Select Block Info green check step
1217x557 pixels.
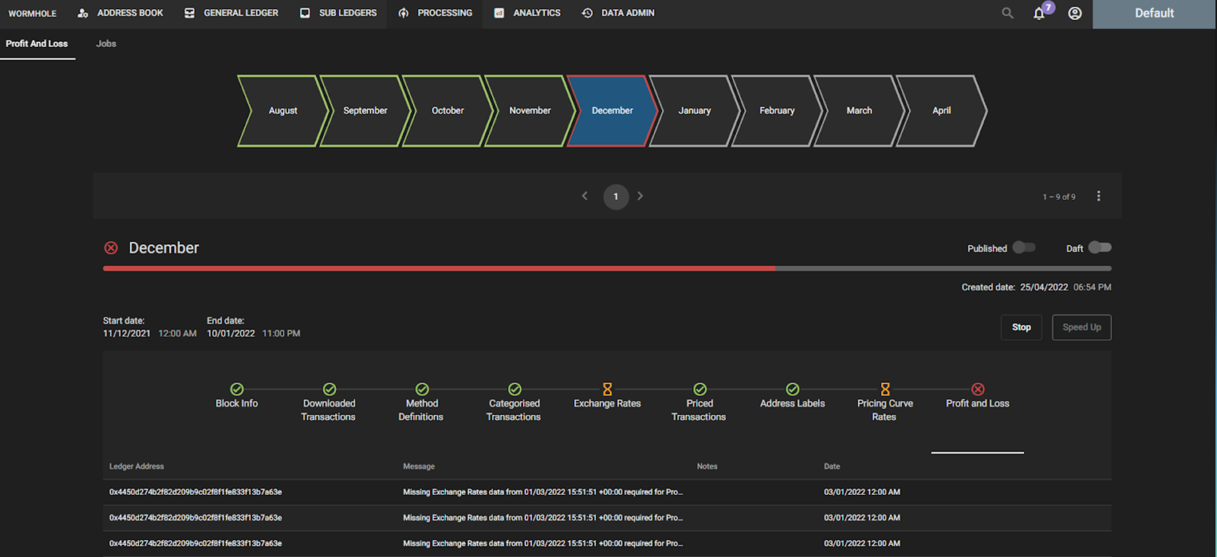237,388
